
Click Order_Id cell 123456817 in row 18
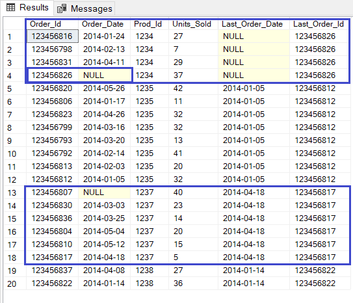pyautogui.click(x=52, y=257)
